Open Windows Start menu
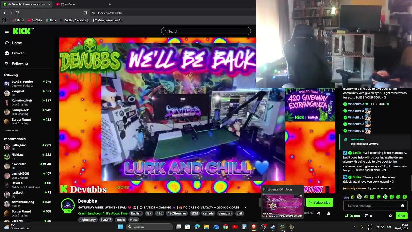412x232 pixels. tap(121, 227)
